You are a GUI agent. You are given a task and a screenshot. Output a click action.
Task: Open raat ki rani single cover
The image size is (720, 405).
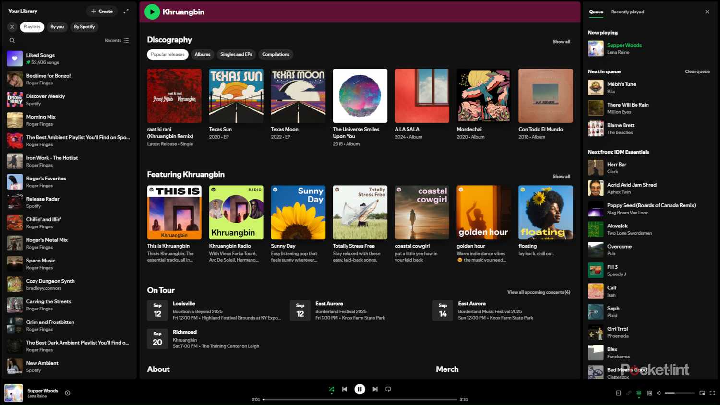[174, 95]
